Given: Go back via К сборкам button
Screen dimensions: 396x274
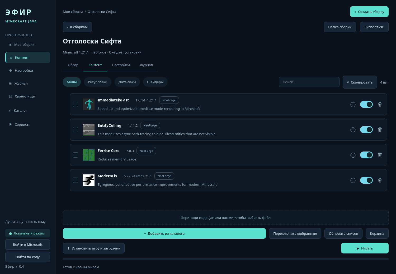Looking at the screenshot, I should [77, 27].
